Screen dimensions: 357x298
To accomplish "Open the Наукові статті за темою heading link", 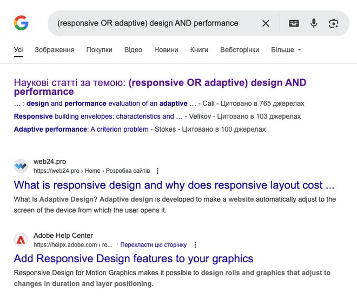I will (160, 87).
